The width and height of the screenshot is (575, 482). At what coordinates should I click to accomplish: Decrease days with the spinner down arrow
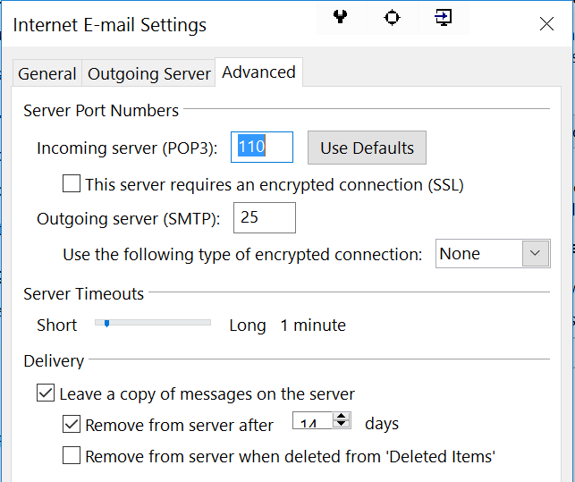coord(342,424)
